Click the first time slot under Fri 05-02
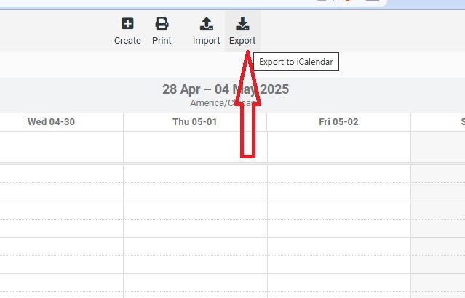Image resolution: width=465 pixels, height=298 pixels. pos(339,174)
